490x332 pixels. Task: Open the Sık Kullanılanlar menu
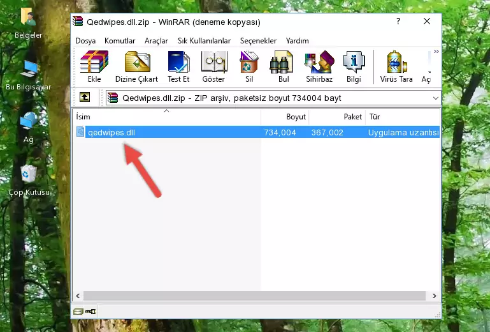click(204, 41)
